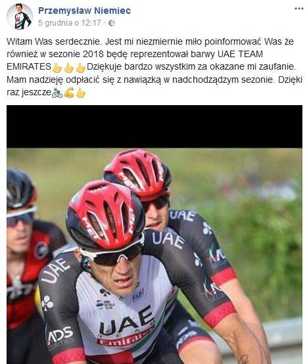307x364 pixels.
Task: Click third pointing-hand emoji before Dziękuje
Action: (81, 67)
